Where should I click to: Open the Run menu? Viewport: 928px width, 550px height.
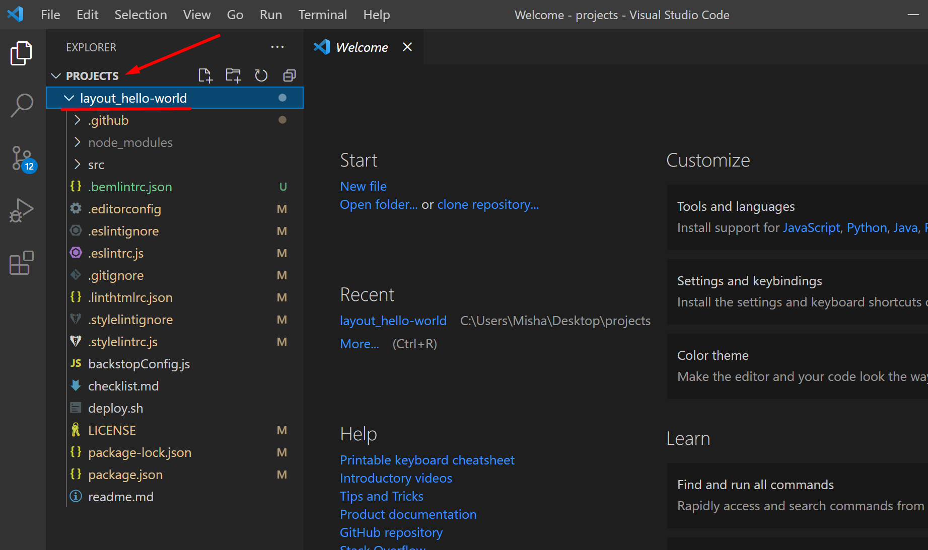pyautogui.click(x=271, y=15)
